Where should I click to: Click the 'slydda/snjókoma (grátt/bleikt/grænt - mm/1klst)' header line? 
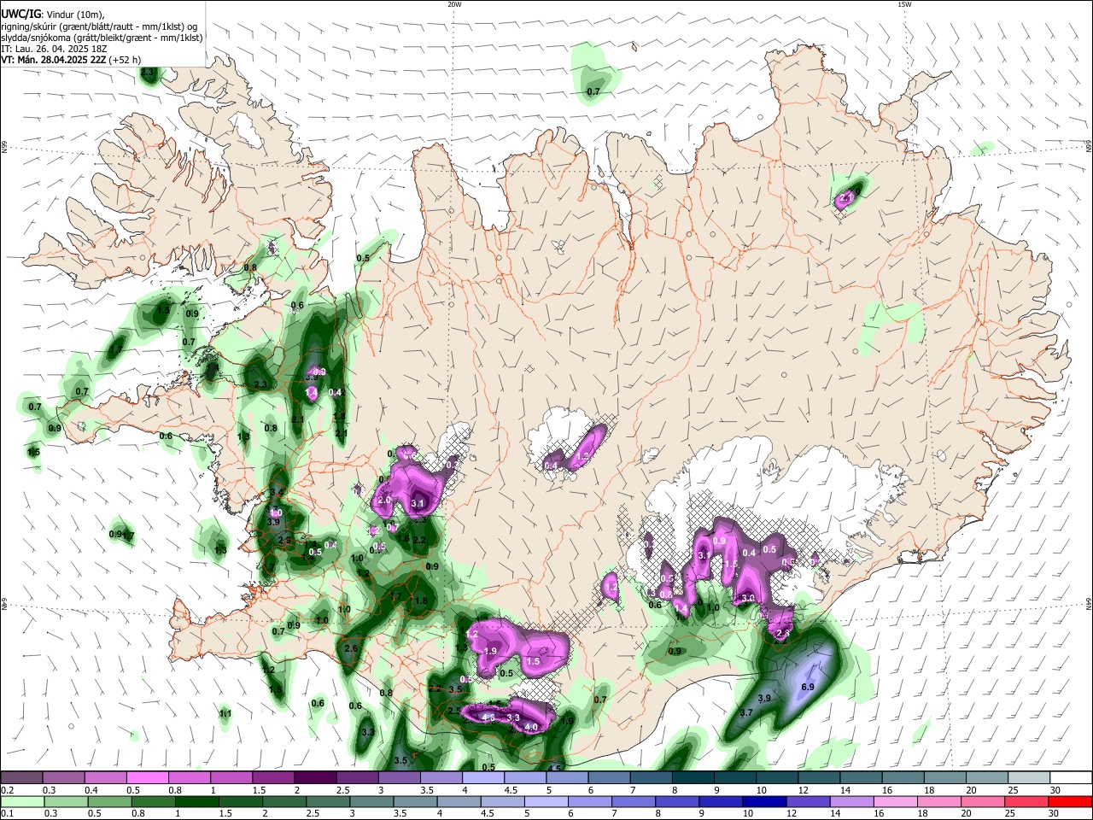[102, 38]
